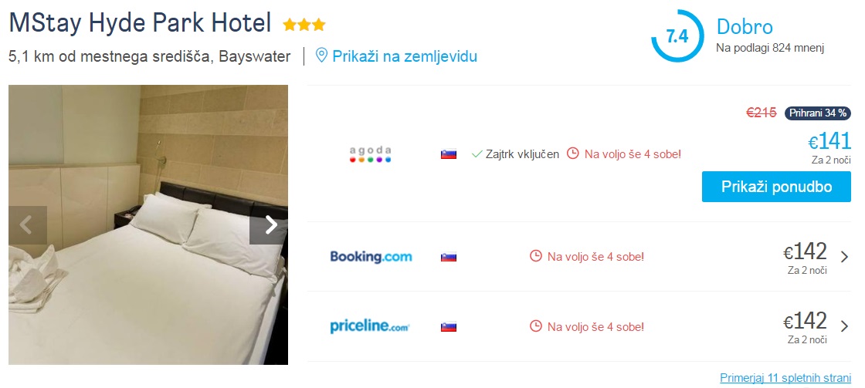Show previous hotel photo
This screenshot has width=865, height=388.
(x=27, y=224)
